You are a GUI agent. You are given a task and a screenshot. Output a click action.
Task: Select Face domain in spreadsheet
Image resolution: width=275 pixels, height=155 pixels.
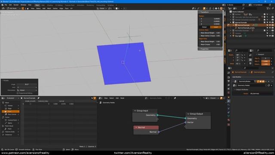(10, 112)
